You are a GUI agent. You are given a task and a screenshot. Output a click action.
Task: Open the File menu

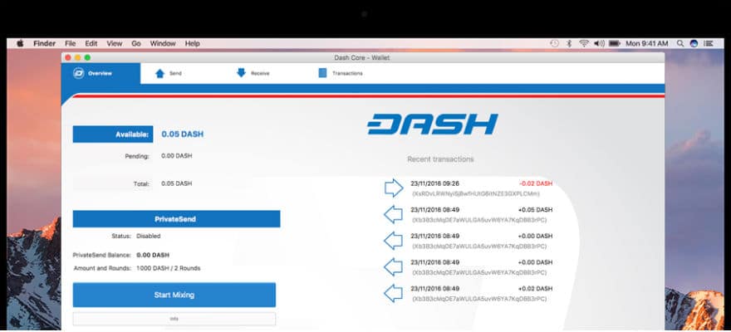click(70, 43)
